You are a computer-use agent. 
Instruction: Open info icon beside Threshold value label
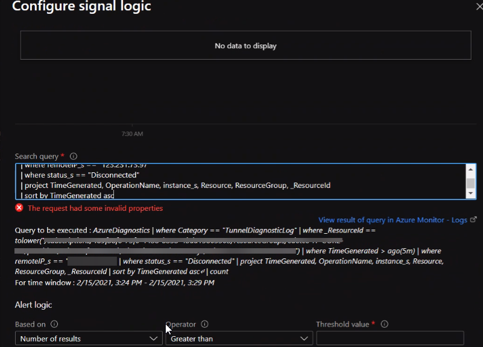(x=385, y=324)
